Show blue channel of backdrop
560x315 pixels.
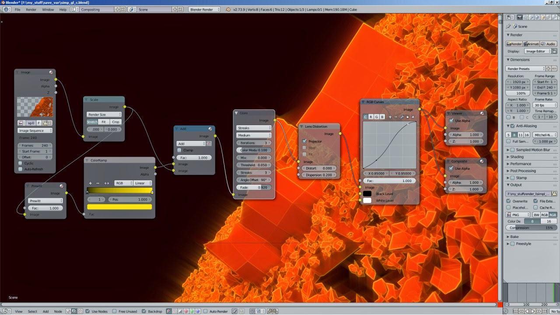point(197,311)
